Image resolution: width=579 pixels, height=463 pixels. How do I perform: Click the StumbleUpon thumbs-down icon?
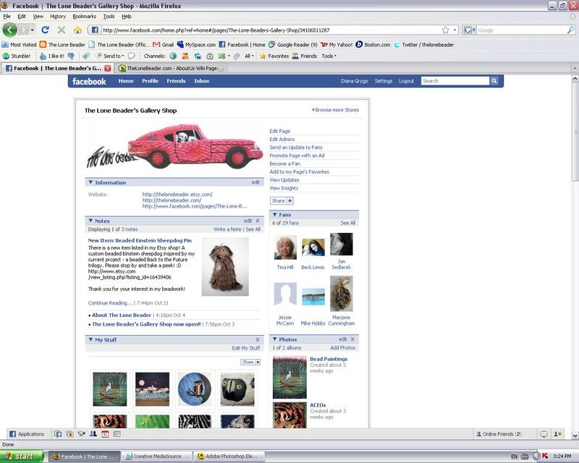pyautogui.click(x=71, y=56)
